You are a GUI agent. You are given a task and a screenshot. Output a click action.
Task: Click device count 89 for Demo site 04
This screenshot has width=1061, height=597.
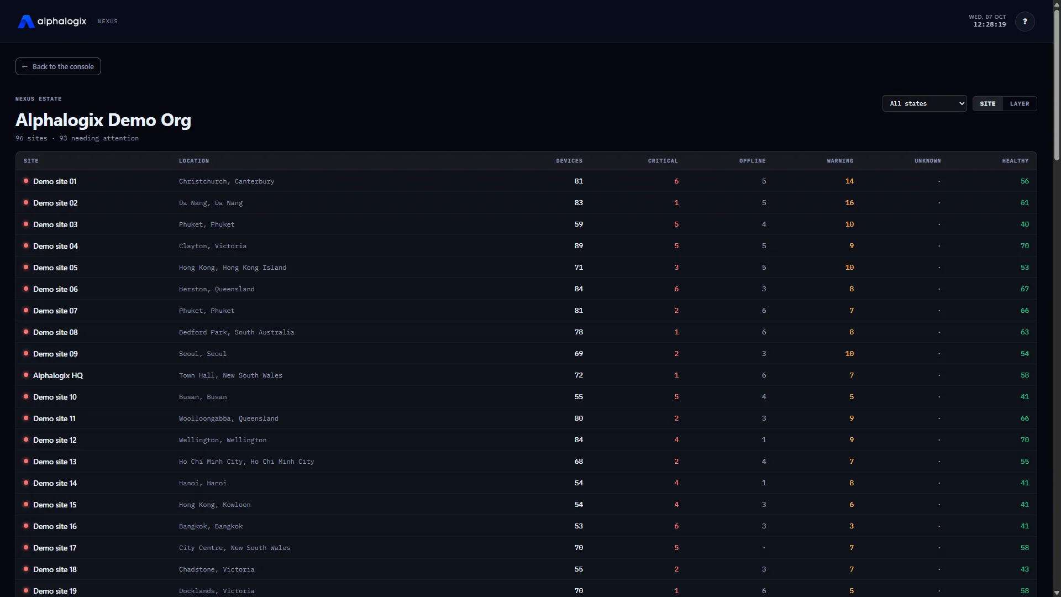point(579,246)
